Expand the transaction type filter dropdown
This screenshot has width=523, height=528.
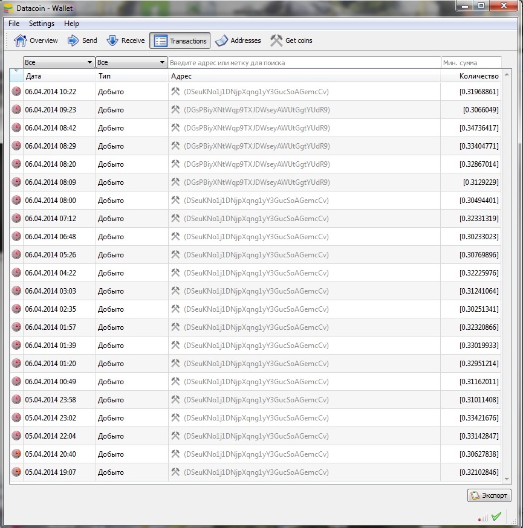tap(131, 62)
